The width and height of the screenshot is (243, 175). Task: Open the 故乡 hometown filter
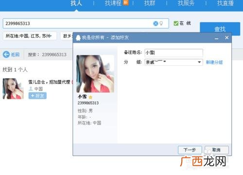tap(67, 36)
